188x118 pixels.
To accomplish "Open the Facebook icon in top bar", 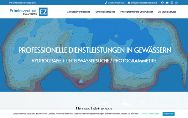I will (162, 3).
